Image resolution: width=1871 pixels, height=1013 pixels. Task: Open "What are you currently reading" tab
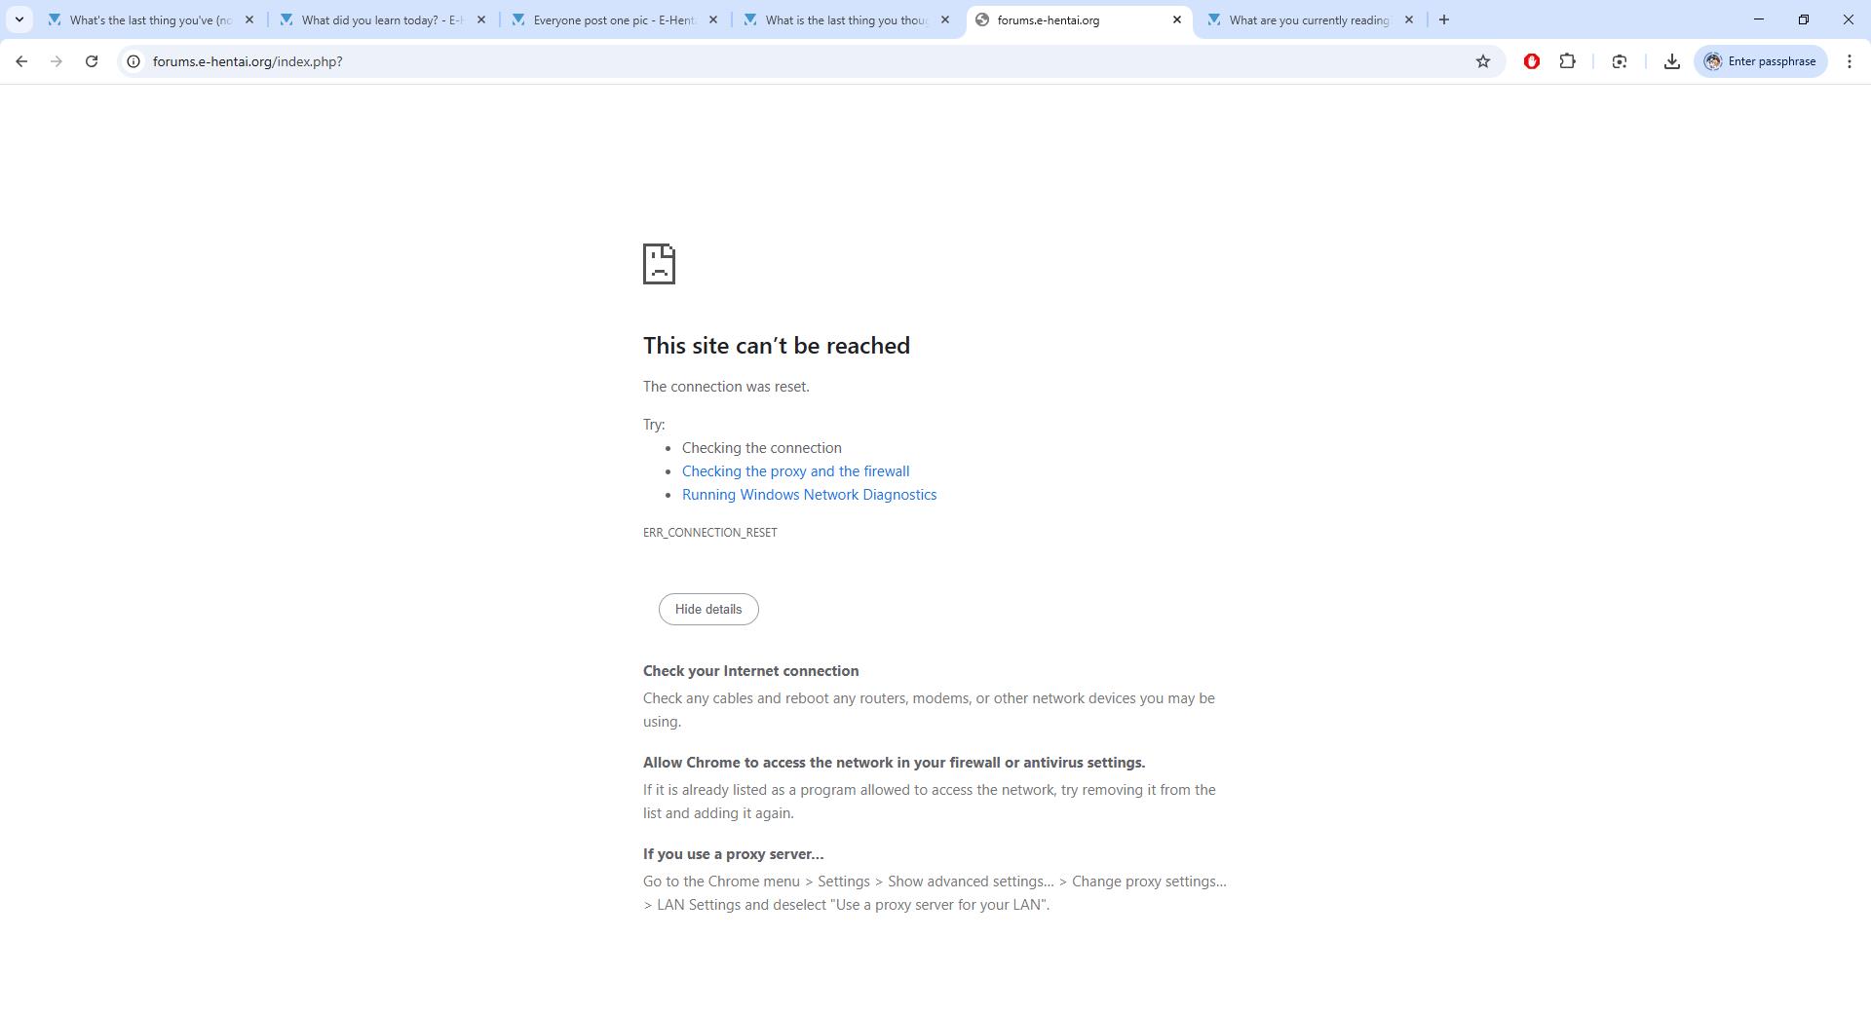point(1306,19)
